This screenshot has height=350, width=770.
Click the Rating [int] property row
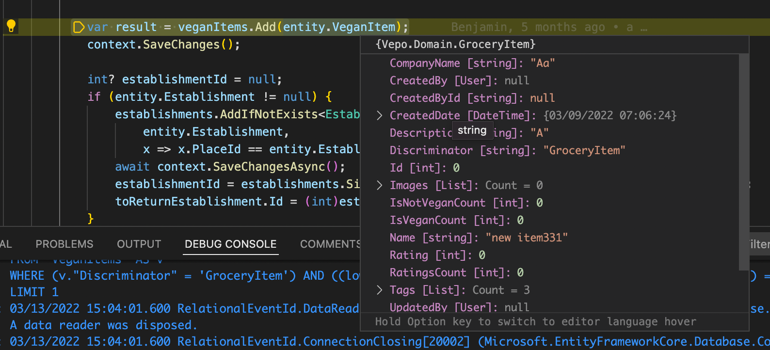[x=437, y=255]
